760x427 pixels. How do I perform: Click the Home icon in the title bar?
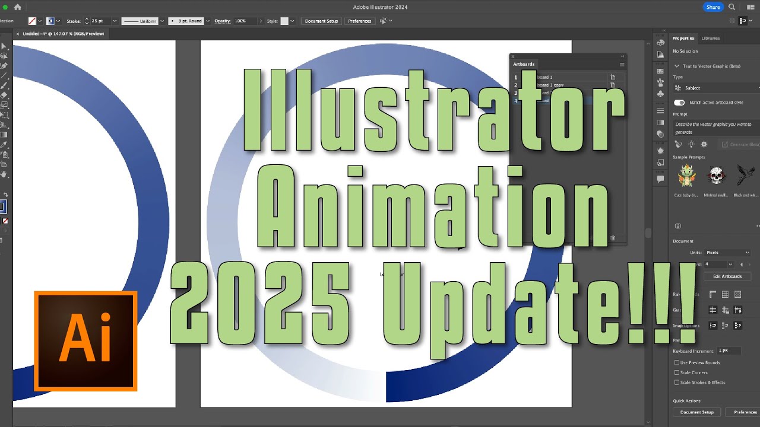click(17, 7)
